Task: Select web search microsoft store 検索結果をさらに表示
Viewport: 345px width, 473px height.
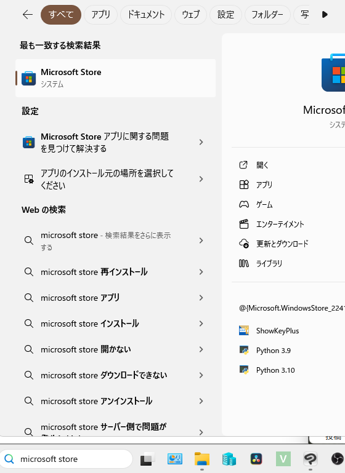Action: pos(115,240)
